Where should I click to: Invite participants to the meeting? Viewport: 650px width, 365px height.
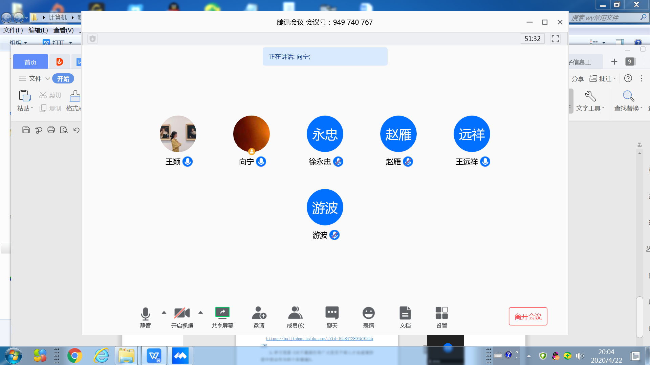point(259,317)
